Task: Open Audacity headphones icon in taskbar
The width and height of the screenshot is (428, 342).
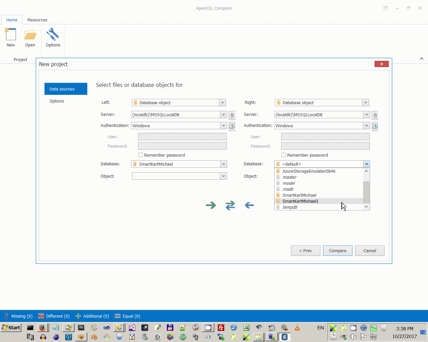Action: click(x=43, y=337)
